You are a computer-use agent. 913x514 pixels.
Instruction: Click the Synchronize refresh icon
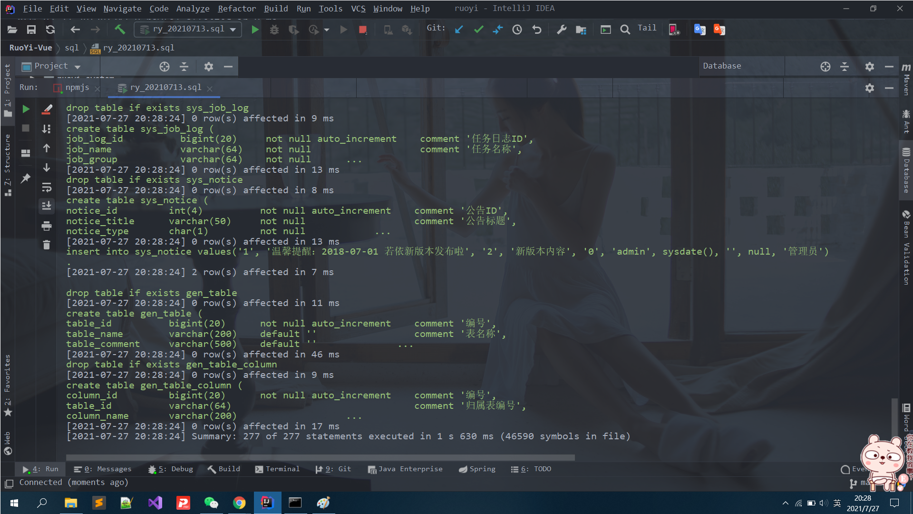click(50, 30)
